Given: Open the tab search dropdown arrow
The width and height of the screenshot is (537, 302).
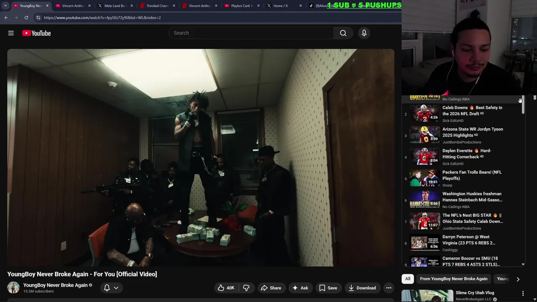Looking at the screenshot, I should pos(5,6).
